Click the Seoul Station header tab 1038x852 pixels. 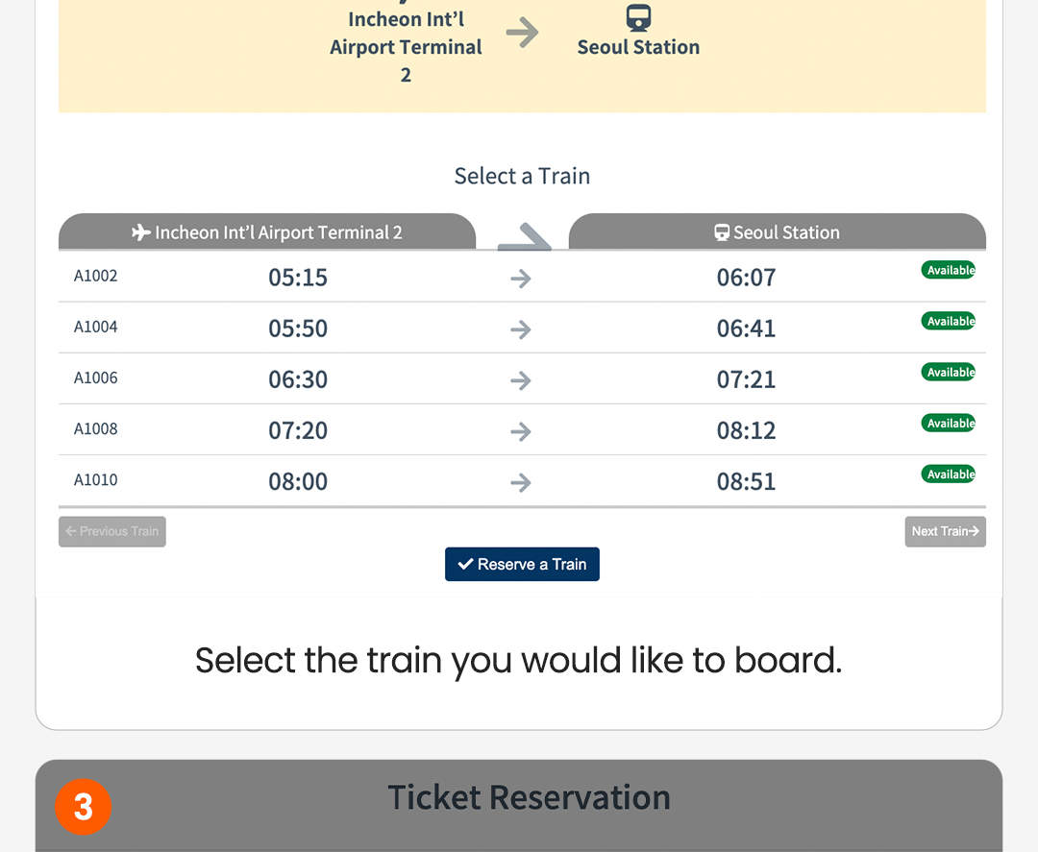click(x=777, y=231)
